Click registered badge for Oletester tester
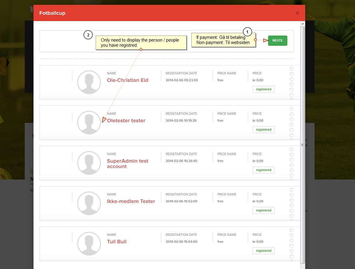Screen dimensions: 355x269 264,130
